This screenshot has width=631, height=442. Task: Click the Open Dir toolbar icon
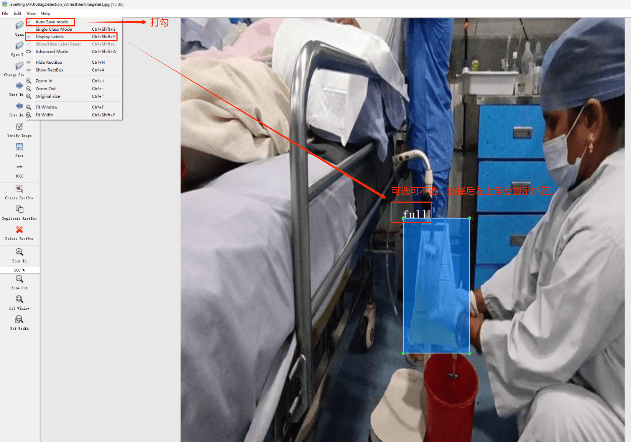pos(19,45)
